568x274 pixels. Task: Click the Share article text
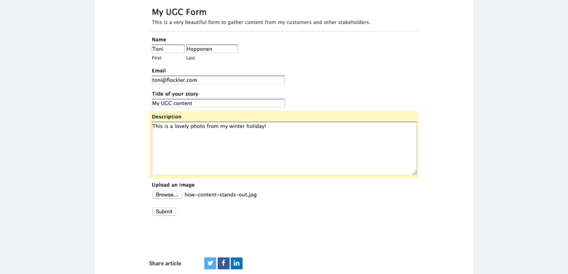[165, 263]
